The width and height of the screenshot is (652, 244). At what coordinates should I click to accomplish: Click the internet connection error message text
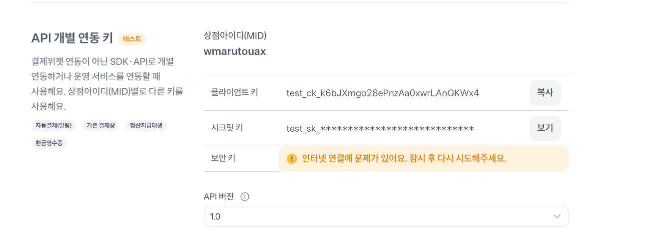point(404,159)
